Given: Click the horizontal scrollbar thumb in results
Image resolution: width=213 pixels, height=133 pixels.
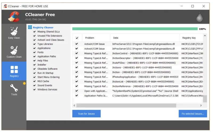Looking at the screenshot, I should [x=126, y=105].
